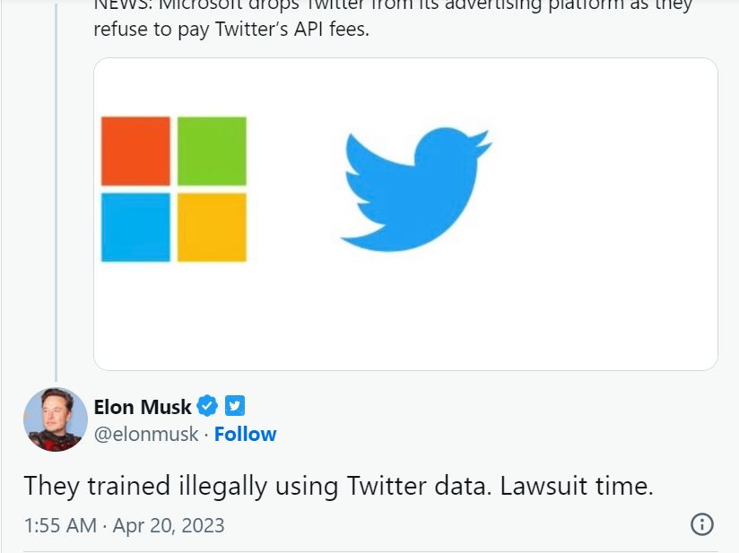739x553 pixels.
Task: Click the 1:55 AM time text
Action: click(60, 525)
